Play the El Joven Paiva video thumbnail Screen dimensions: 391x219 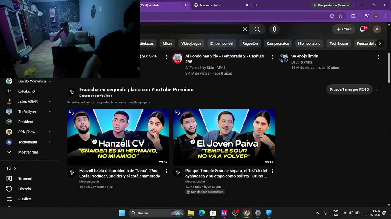coord(224,137)
